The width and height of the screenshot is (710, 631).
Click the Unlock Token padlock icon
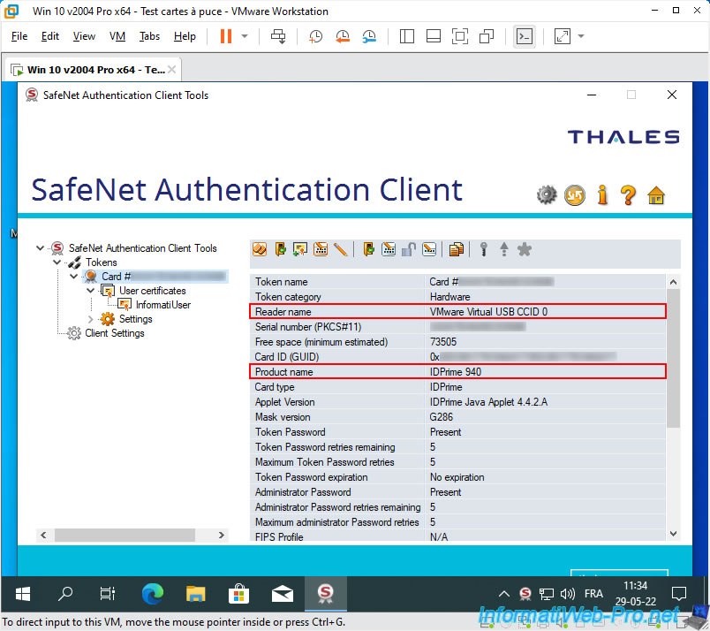tap(409, 249)
